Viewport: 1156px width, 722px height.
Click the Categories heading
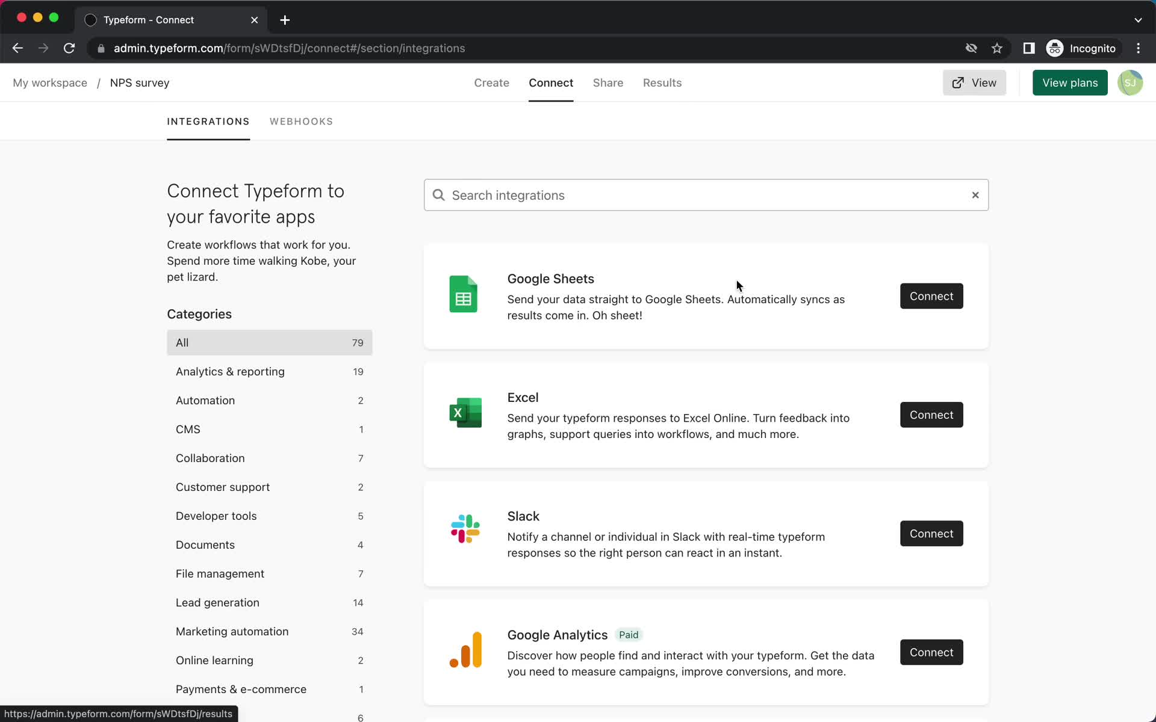click(199, 314)
